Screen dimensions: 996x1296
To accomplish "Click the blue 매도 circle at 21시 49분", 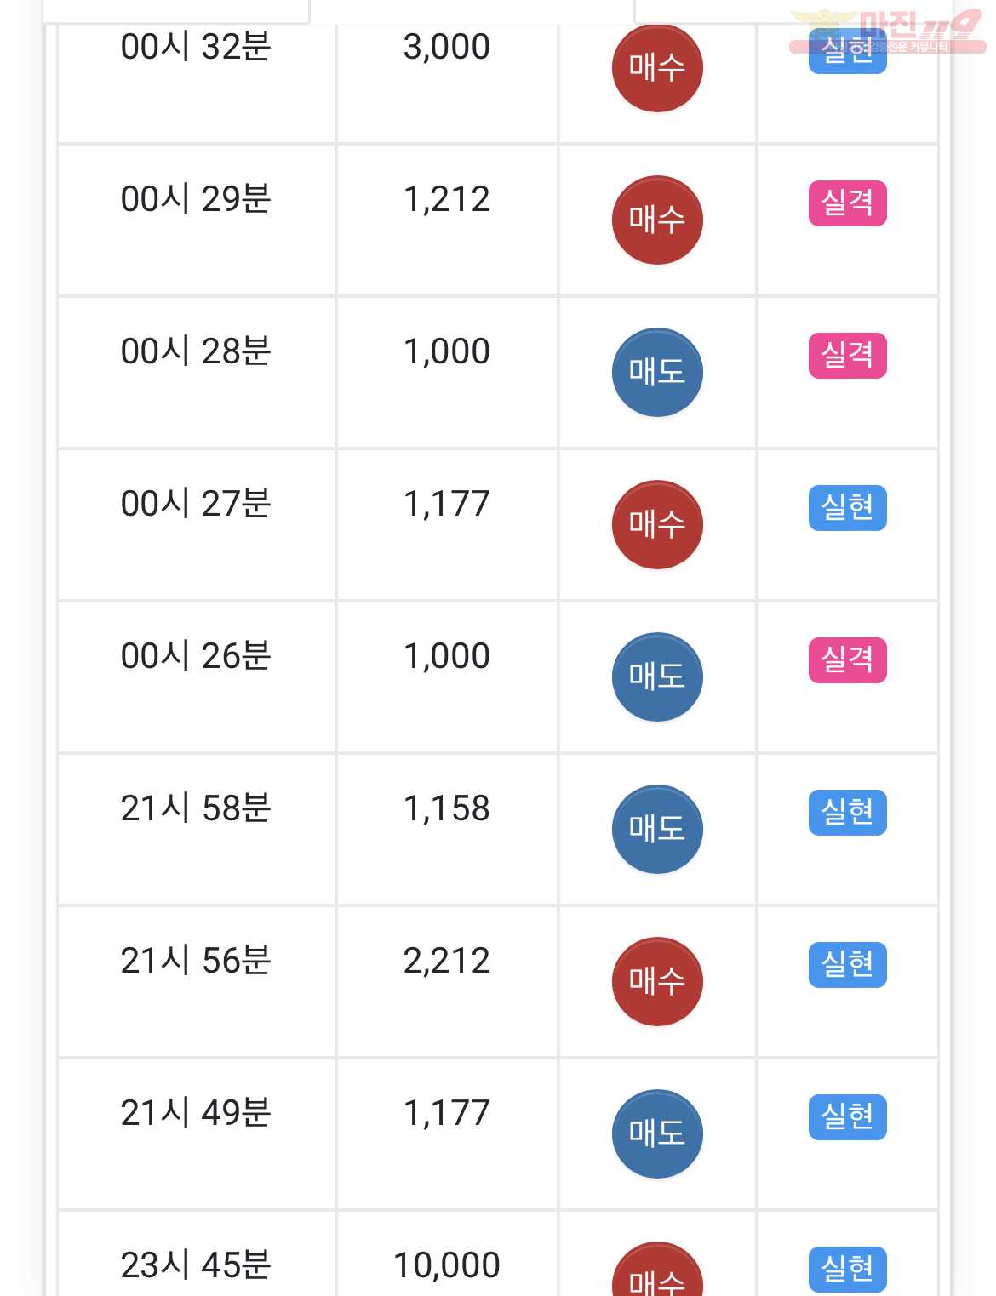I will pos(657,1133).
